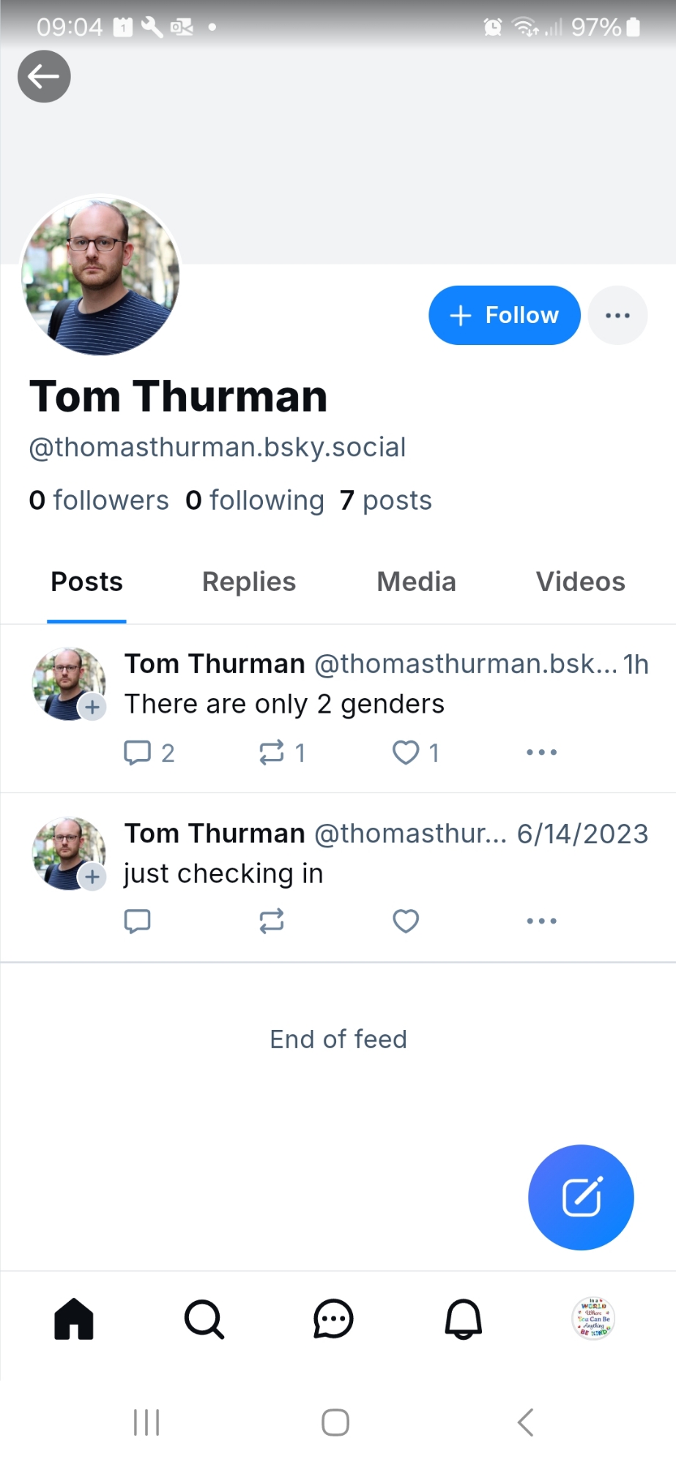Tap the back arrow at top left

44,76
